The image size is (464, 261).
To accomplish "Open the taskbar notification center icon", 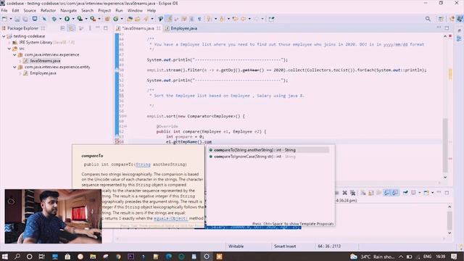I will click(455, 257).
